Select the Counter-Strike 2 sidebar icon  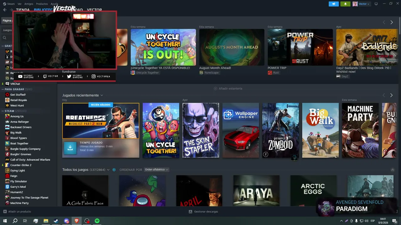coord(7,165)
